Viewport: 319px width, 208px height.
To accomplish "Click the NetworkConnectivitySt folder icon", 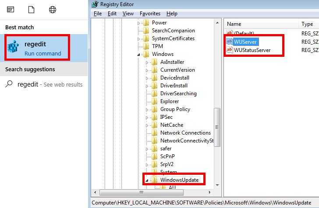I will click(x=154, y=141).
